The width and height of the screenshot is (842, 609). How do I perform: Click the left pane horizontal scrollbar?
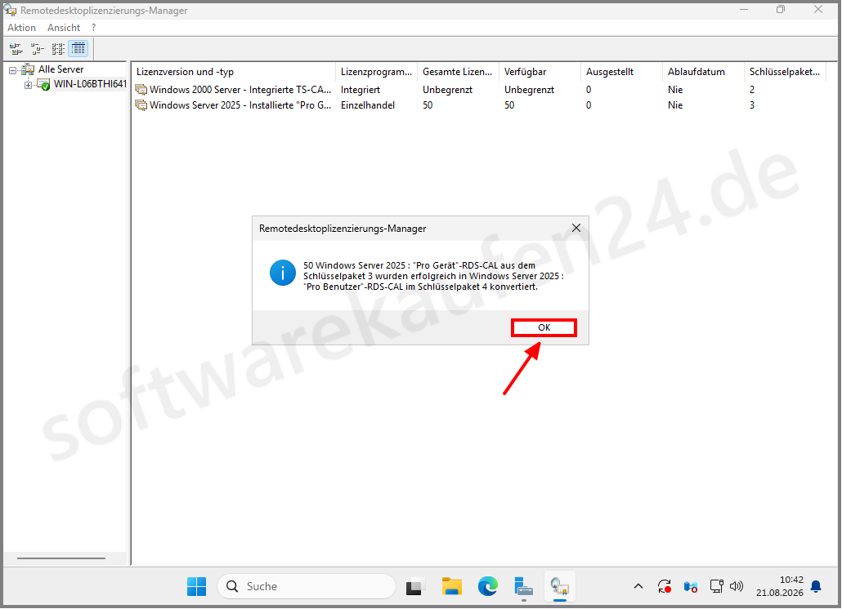pos(61,558)
